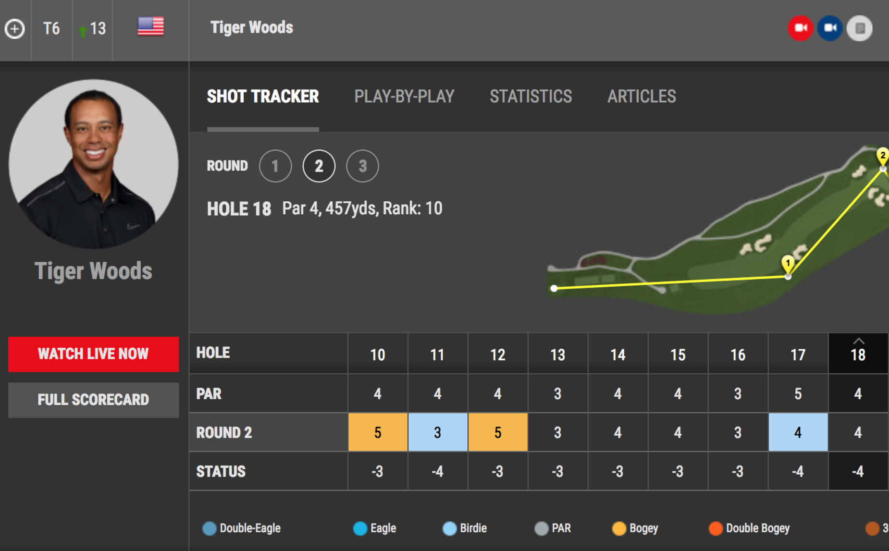Screen dimensions: 889x551
Task: Click shot marker 1 on hole map
Action: (x=788, y=264)
